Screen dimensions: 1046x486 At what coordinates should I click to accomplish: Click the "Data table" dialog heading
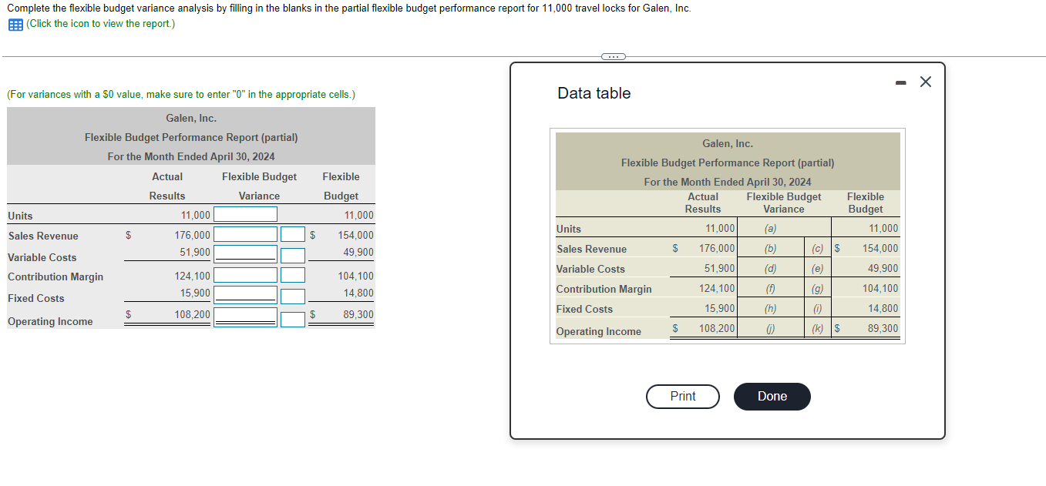click(x=594, y=93)
